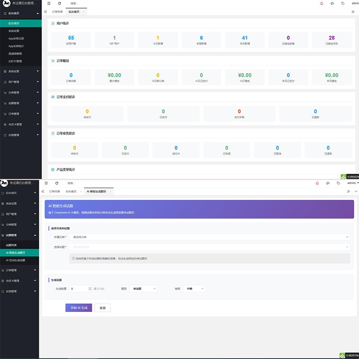Open tab options chevron on AI generation screen

click(x=356, y=192)
